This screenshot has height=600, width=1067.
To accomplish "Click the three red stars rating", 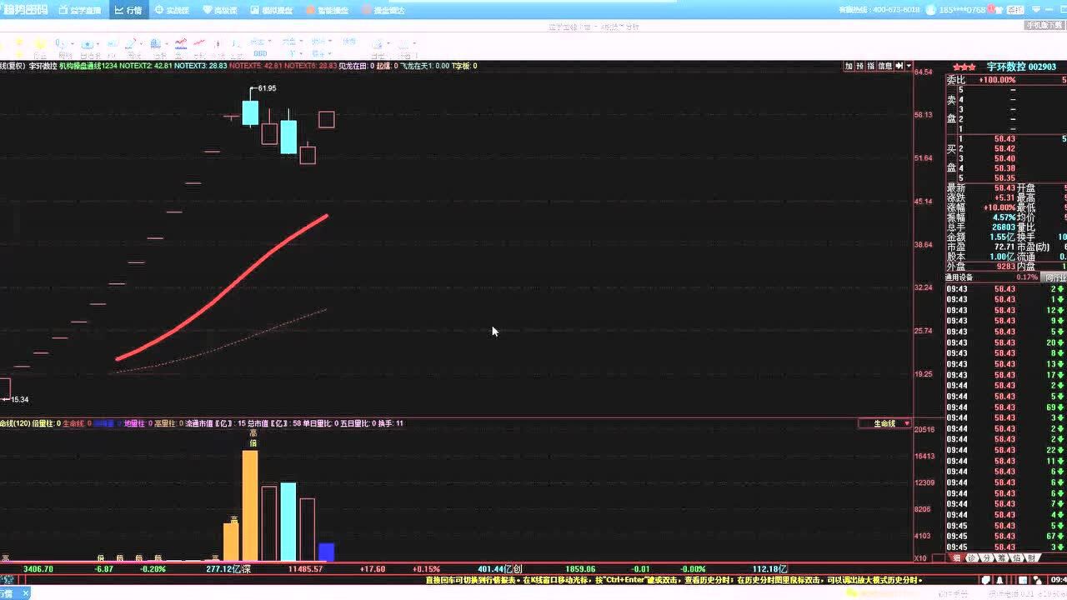I will click(x=964, y=67).
